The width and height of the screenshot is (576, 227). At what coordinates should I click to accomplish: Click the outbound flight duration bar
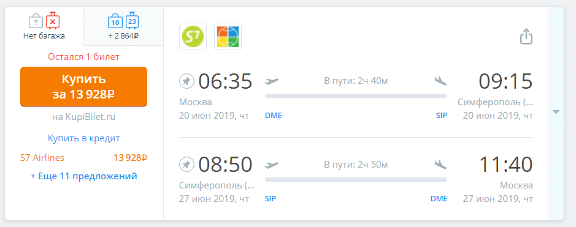coord(356,96)
